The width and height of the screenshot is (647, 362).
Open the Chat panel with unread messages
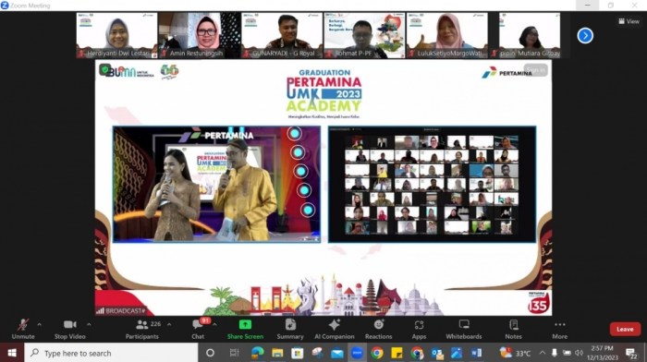pyautogui.click(x=198, y=330)
